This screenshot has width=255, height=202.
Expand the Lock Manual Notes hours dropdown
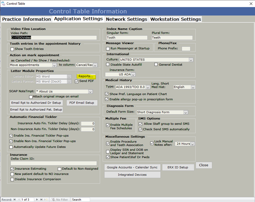pyautogui.click(x=192, y=144)
